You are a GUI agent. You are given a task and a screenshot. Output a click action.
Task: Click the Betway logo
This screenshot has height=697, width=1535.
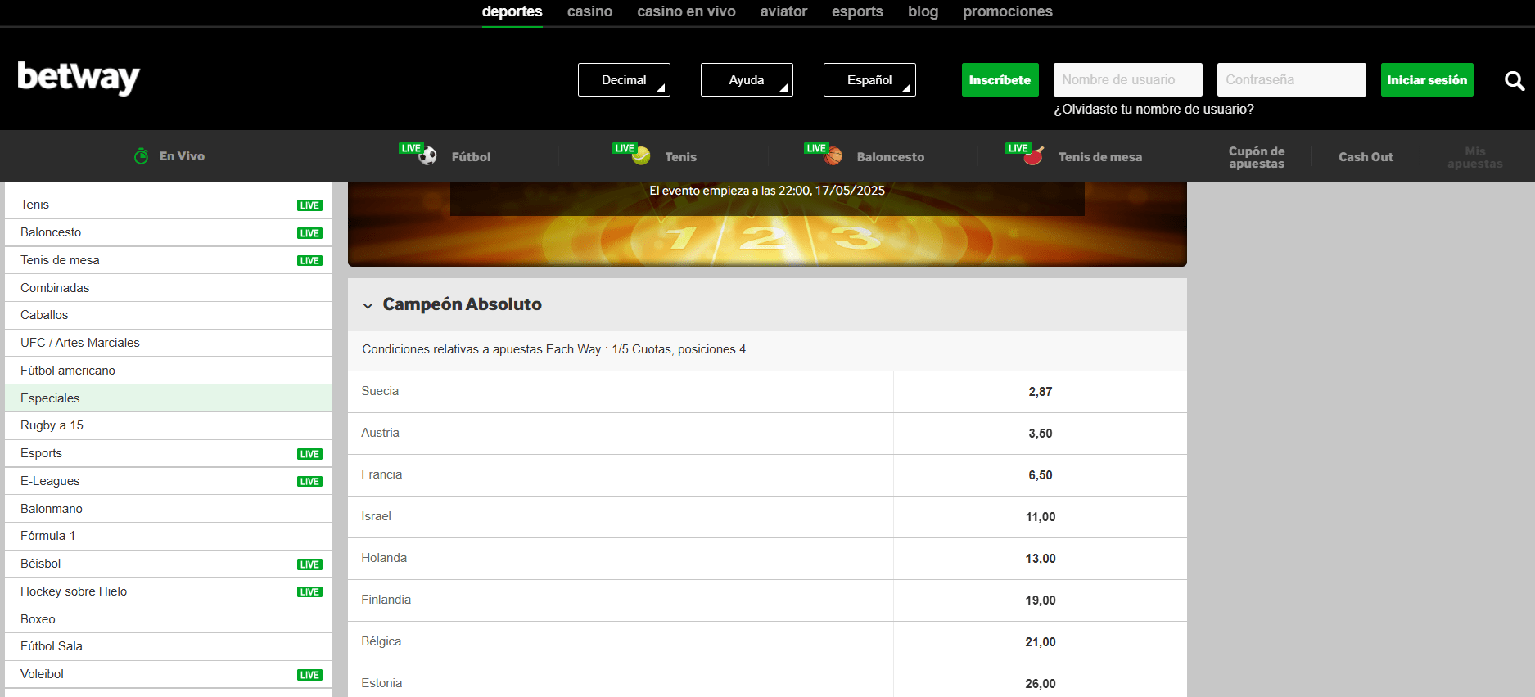tap(79, 78)
